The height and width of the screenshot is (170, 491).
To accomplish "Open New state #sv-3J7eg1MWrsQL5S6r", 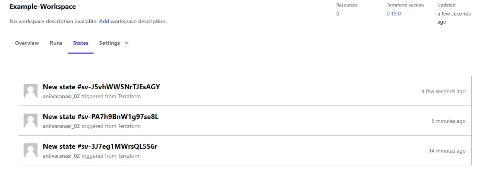I will pos(100,146).
